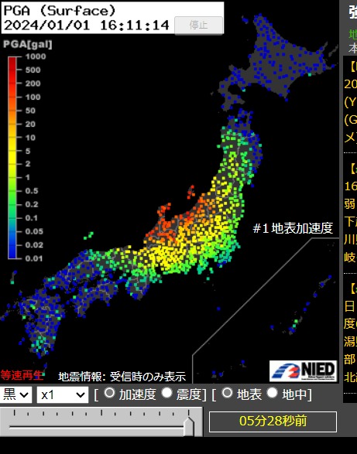
Task: Open the 黒 background color dropdown
Action: [15, 395]
